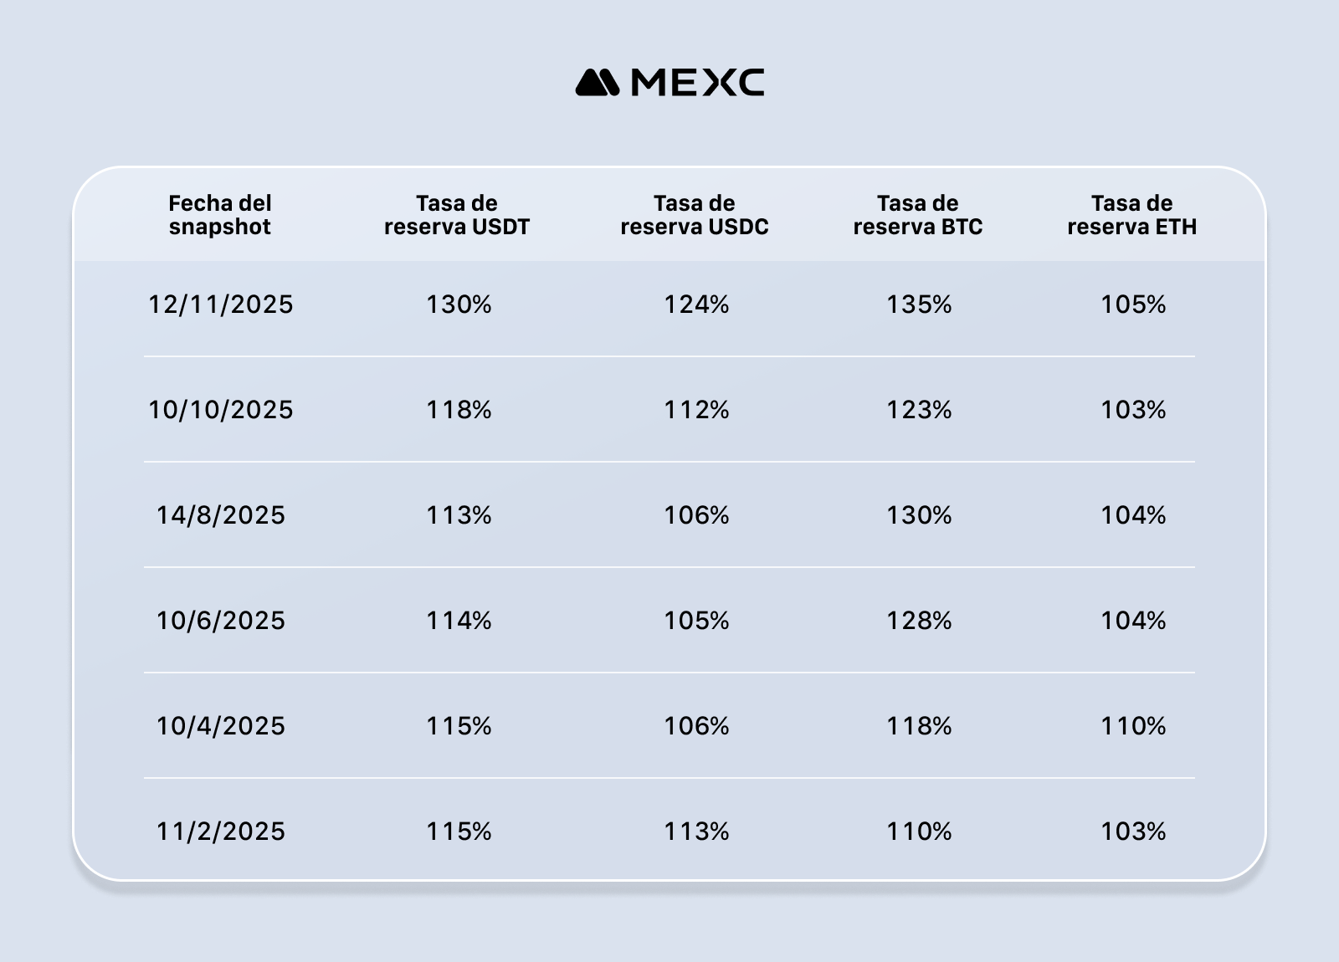Select the Tasa de reserva ETH header
This screenshot has width=1339, height=962.
tap(1132, 215)
